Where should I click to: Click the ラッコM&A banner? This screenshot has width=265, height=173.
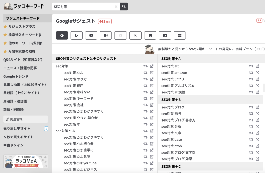(x=26, y=161)
